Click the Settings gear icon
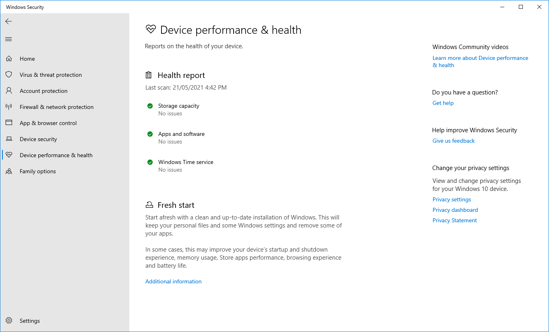This screenshot has height=332, width=549. pyautogui.click(x=9, y=320)
